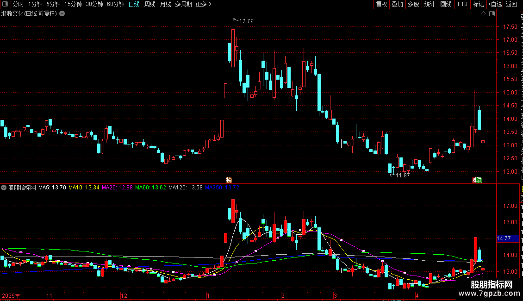Click the diamond icon above the price axis
Screen dimensions: 523x301
[483, 14]
